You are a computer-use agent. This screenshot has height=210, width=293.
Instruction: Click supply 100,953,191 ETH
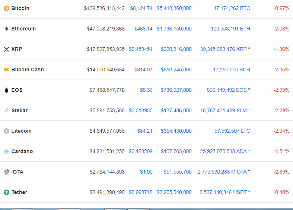(x=230, y=29)
